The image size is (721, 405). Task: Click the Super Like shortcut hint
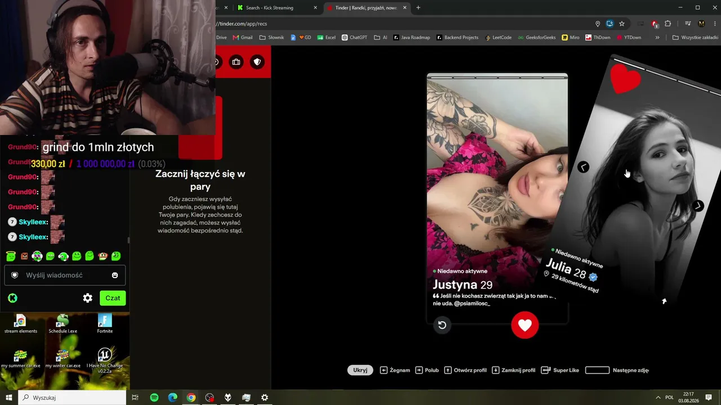click(x=560, y=370)
